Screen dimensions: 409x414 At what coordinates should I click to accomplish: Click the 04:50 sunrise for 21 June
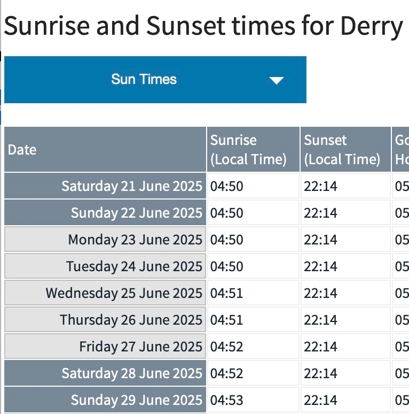tap(226, 186)
